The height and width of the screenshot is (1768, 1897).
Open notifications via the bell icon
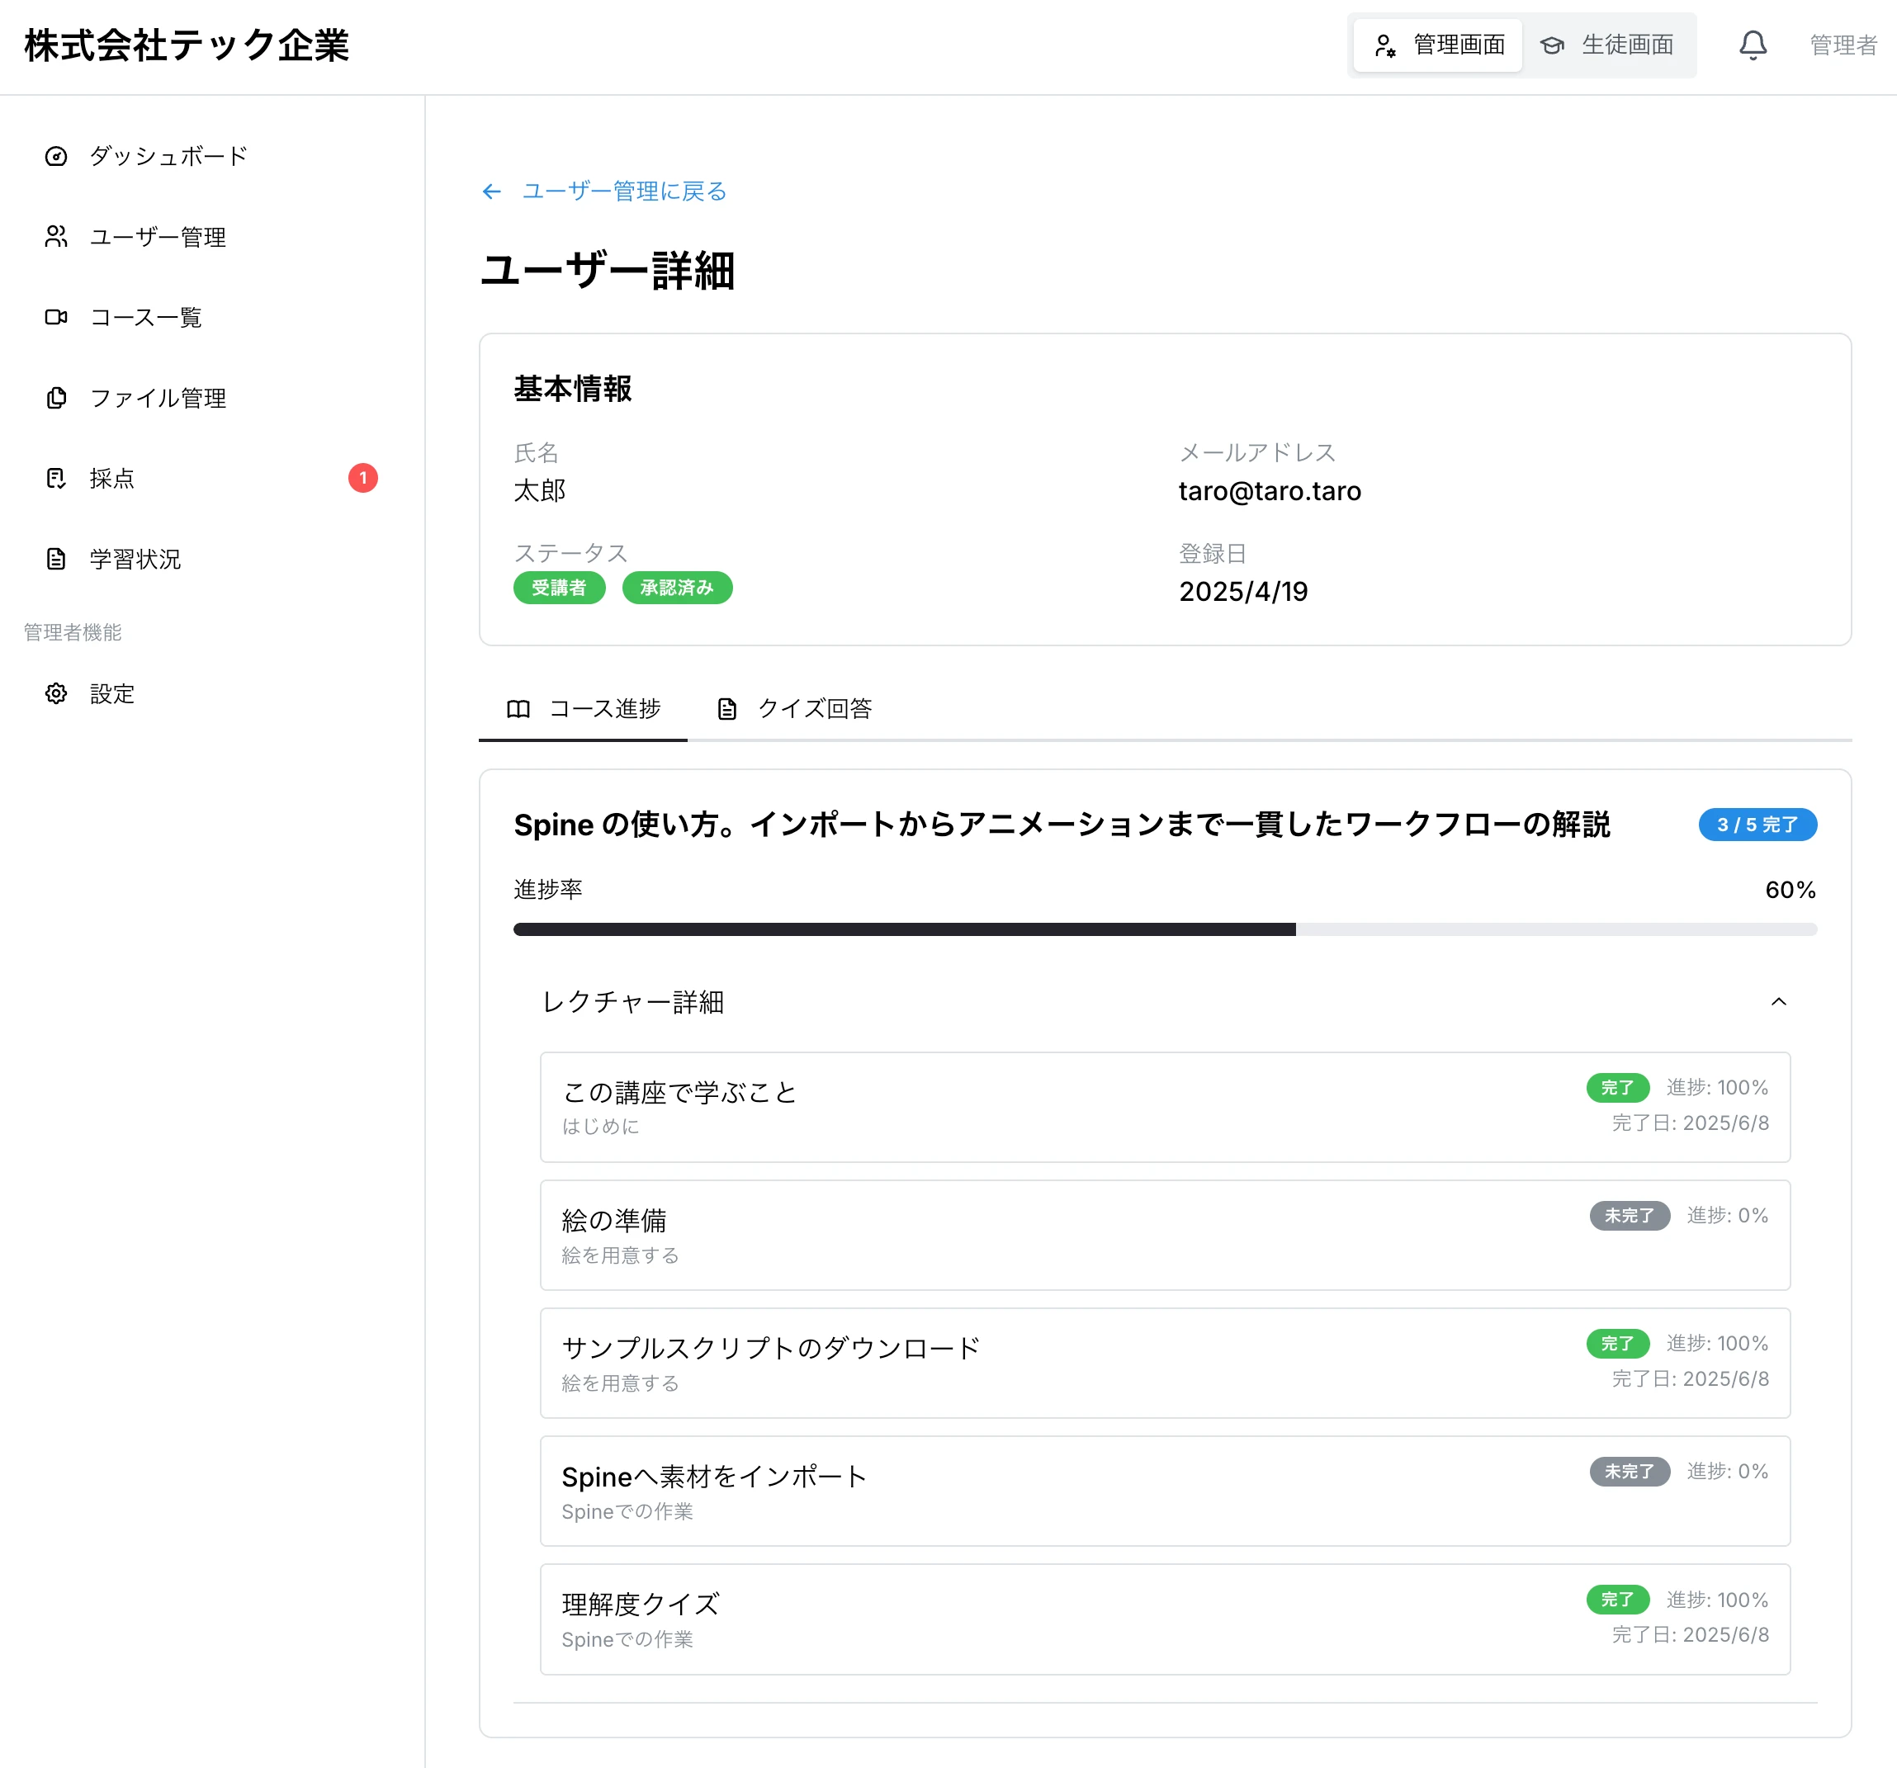[x=1752, y=45]
